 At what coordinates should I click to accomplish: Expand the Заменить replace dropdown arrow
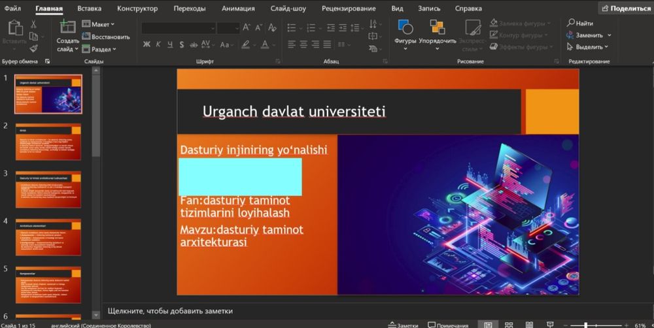610,35
